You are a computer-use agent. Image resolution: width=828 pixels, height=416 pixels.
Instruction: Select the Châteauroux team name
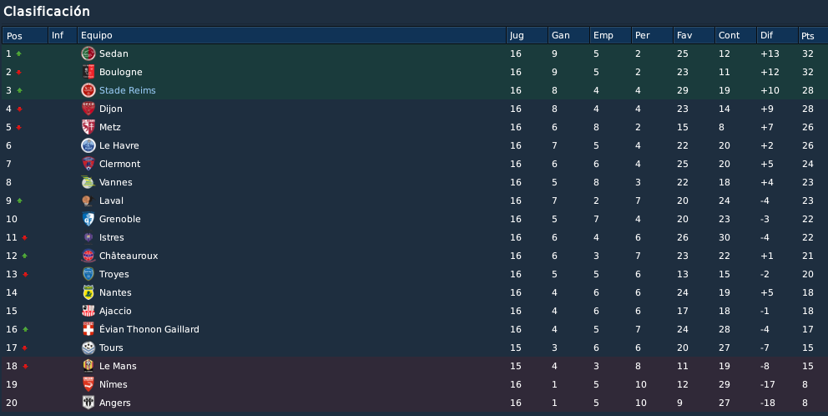point(129,256)
